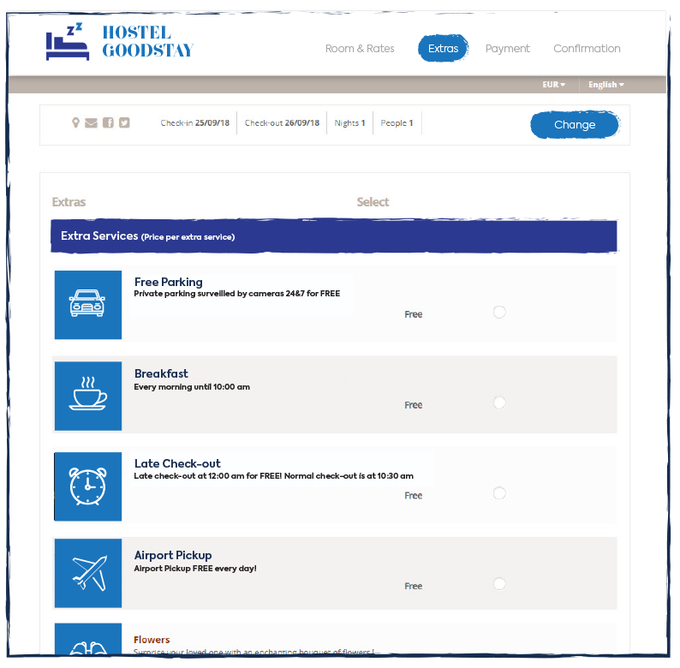Open the location pin icon
This screenshot has height=668, width=680.
pyautogui.click(x=75, y=122)
